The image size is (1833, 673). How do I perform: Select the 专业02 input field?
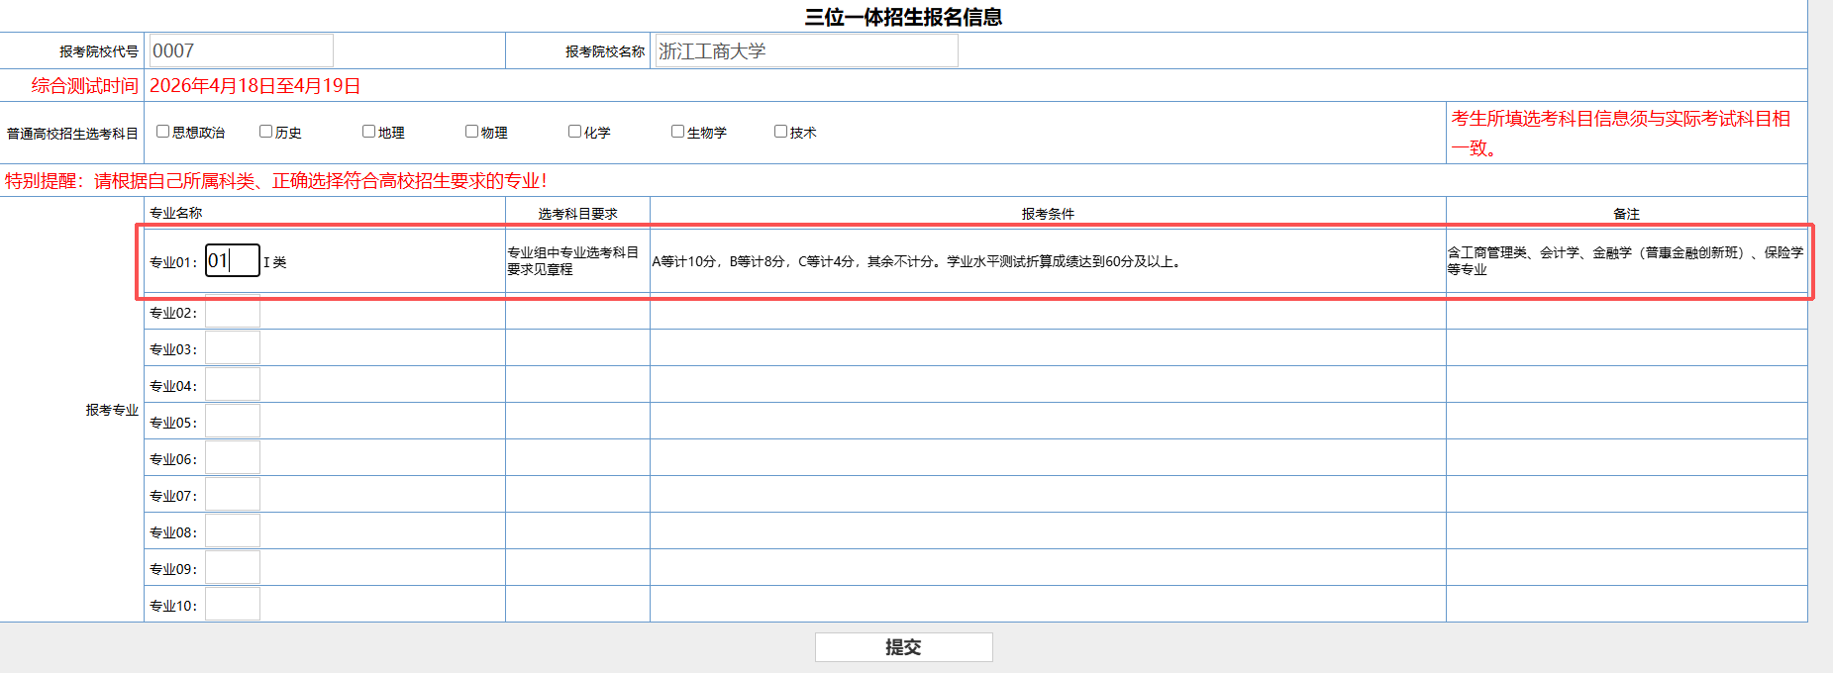tap(233, 312)
